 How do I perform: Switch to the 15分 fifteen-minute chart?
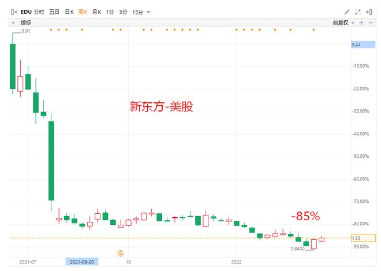coord(137,12)
